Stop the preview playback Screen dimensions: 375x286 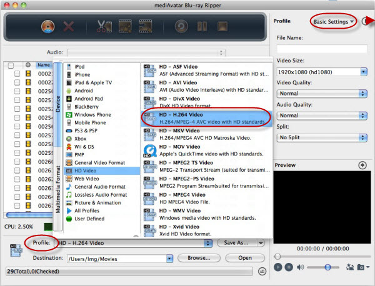tap(289, 267)
